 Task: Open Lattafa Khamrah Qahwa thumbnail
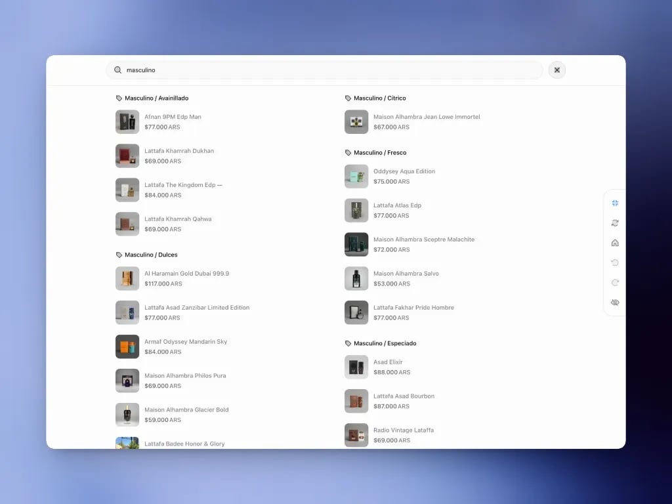point(127,224)
